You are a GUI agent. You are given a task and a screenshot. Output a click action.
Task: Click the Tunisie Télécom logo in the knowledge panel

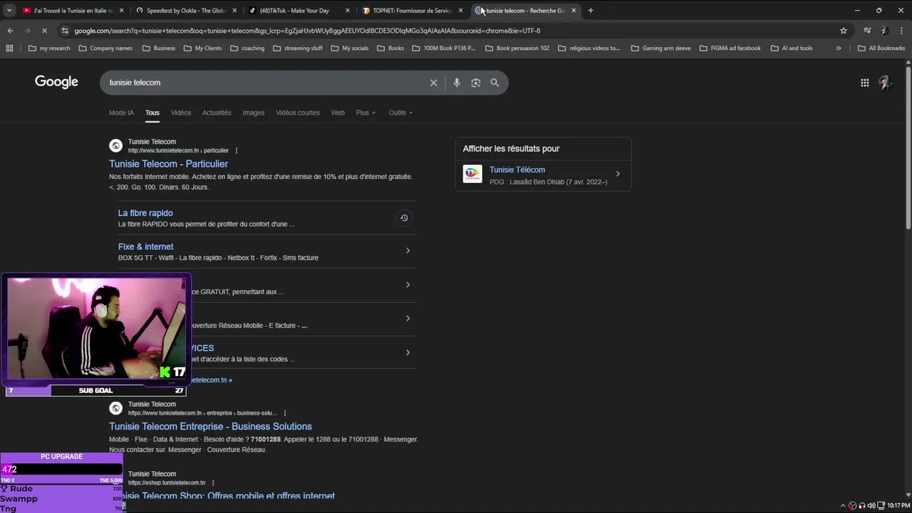click(472, 174)
